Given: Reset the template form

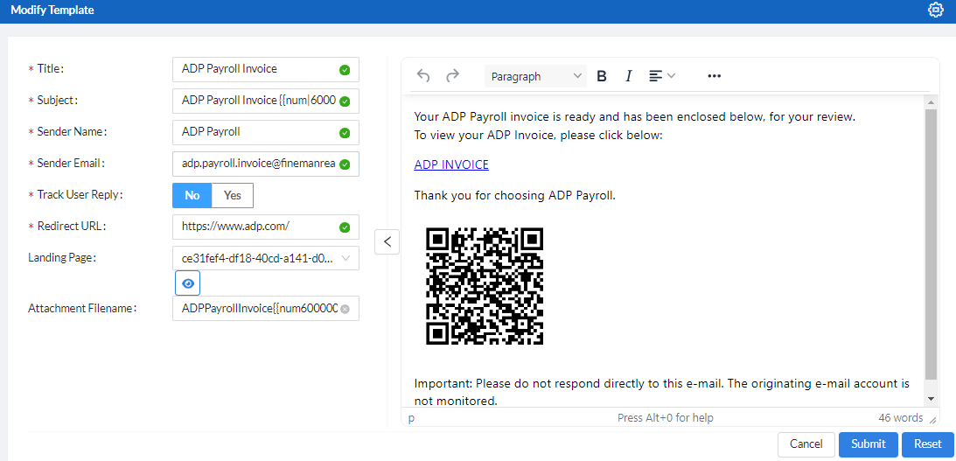Looking at the screenshot, I should (x=928, y=444).
